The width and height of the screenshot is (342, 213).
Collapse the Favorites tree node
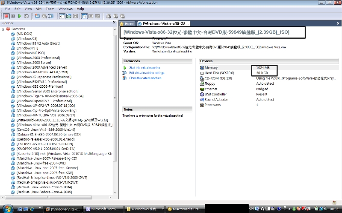pos(3,29)
